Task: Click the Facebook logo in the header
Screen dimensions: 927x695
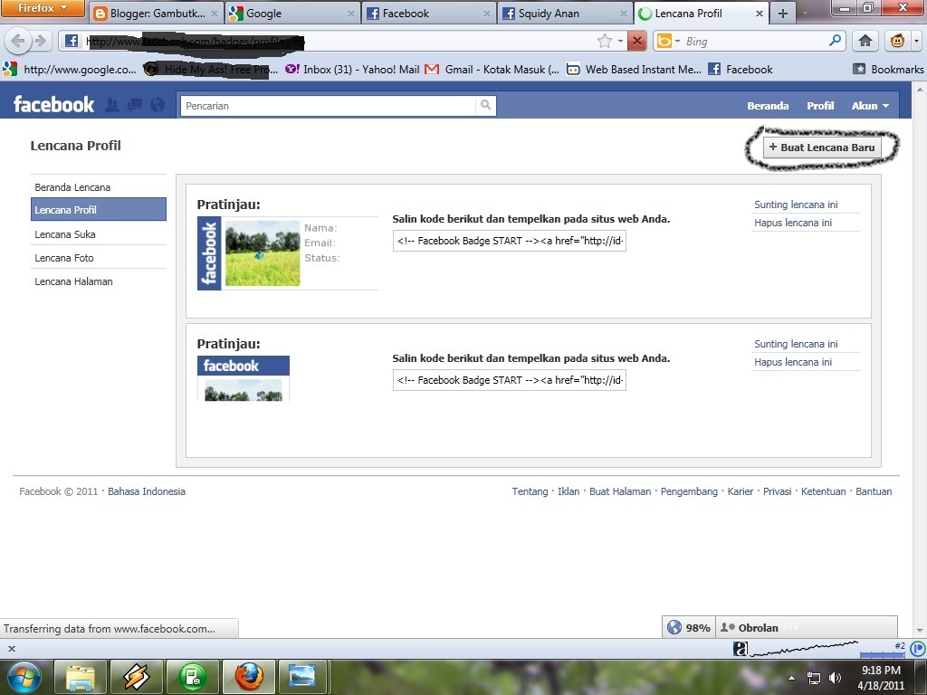Action: [x=53, y=105]
